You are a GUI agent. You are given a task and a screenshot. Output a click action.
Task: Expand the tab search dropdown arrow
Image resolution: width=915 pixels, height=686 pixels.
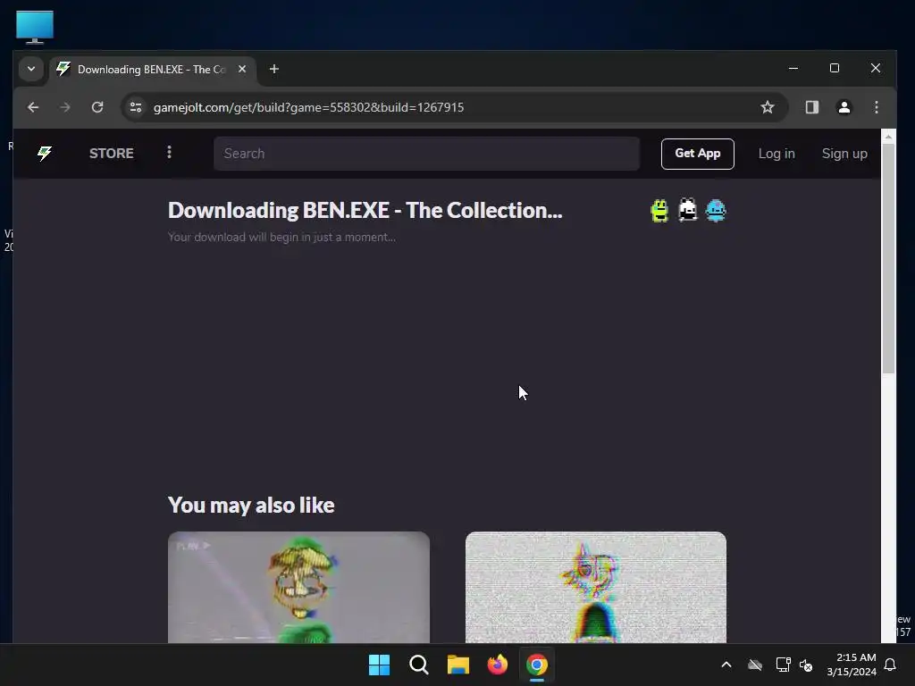pyautogui.click(x=31, y=69)
